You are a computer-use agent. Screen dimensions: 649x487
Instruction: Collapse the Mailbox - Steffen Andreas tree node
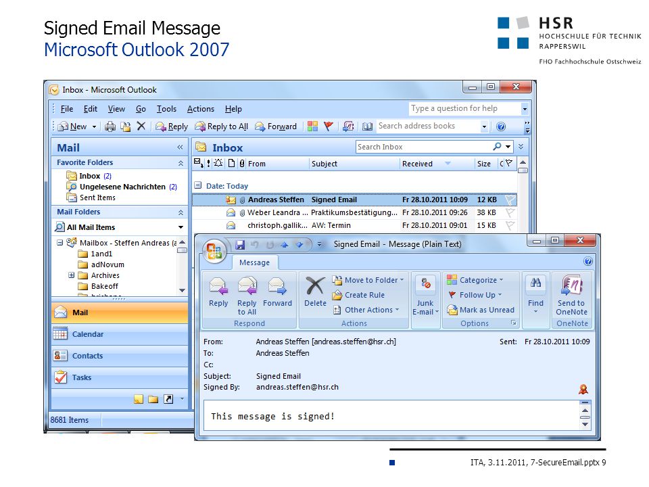click(60, 243)
